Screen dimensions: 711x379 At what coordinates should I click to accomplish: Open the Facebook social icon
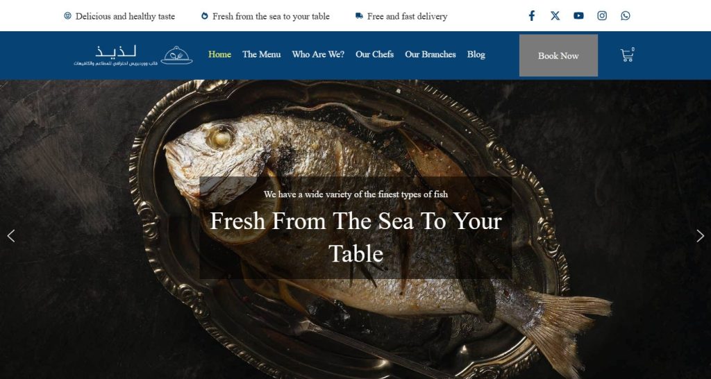[531, 16]
